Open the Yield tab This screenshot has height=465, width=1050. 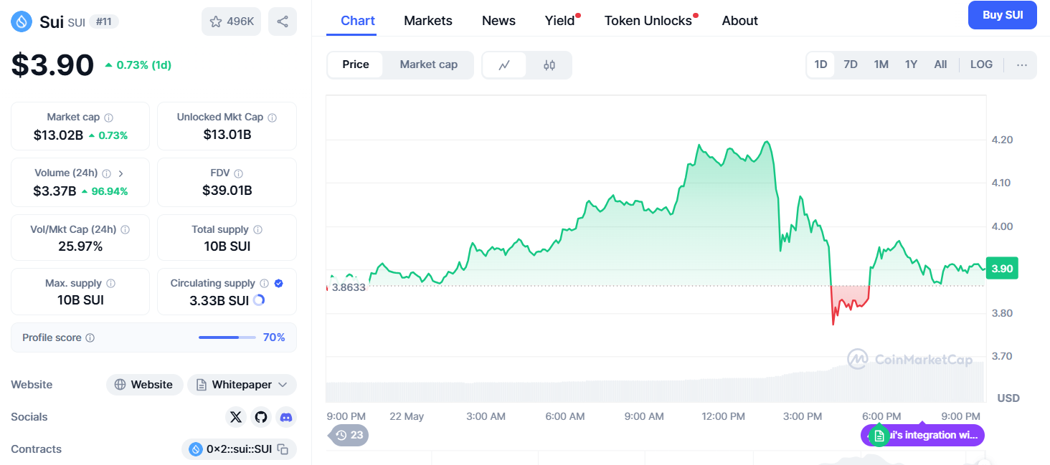(560, 21)
